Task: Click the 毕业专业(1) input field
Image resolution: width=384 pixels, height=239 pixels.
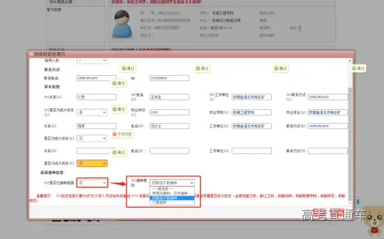Action: point(328,112)
